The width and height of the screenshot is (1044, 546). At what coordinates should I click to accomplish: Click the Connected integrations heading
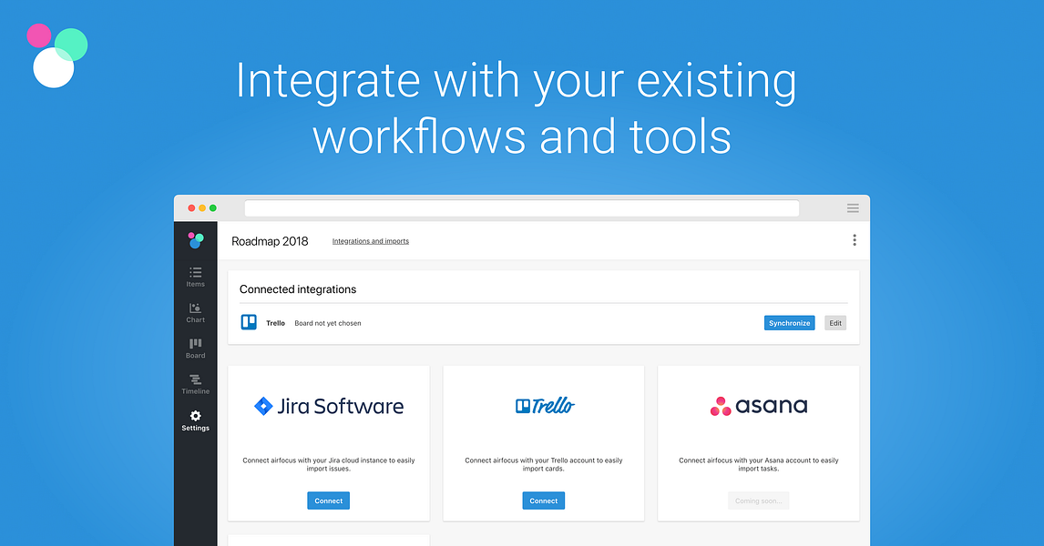[x=298, y=289]
